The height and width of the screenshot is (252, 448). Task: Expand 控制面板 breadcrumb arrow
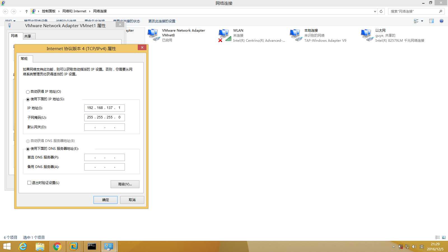point(59,11)
